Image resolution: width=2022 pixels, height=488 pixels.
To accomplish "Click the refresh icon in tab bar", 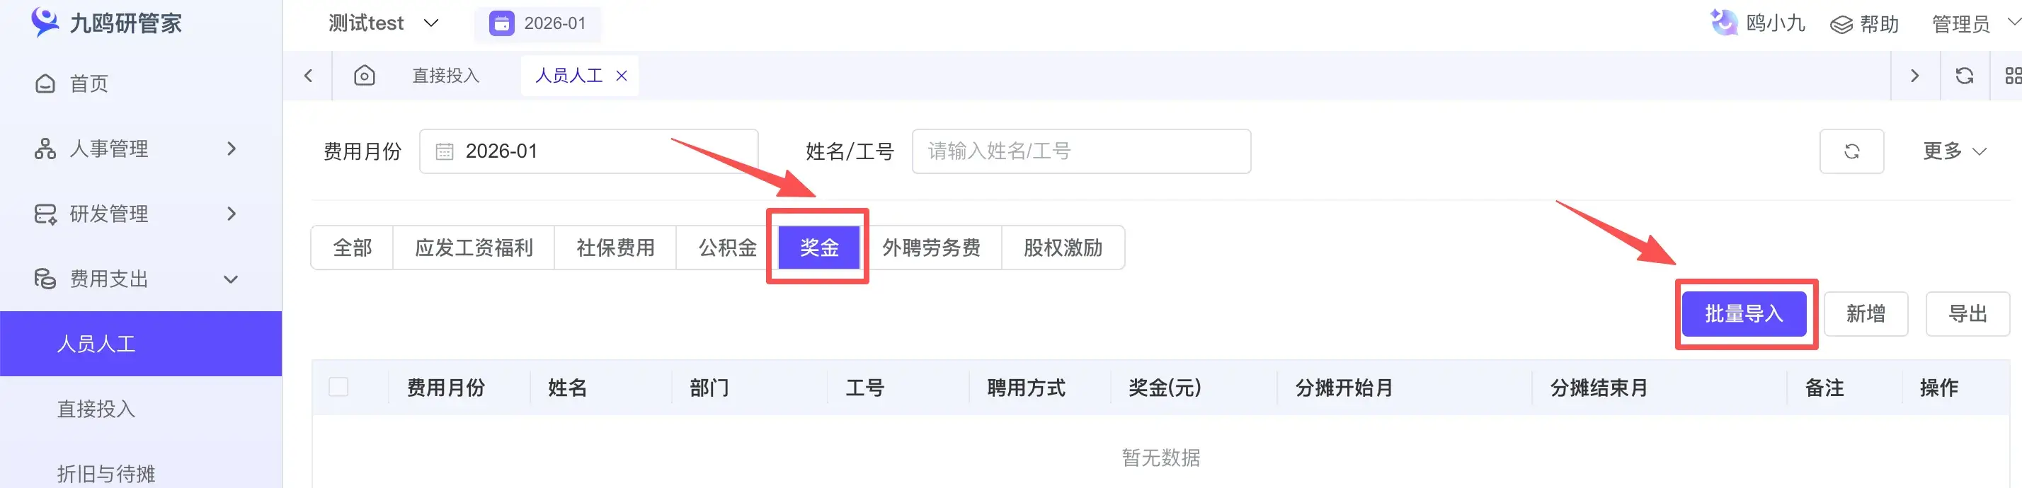I will click(1964, 75).
